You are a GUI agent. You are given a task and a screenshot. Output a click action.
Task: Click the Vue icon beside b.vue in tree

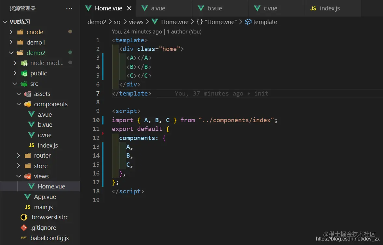coord(31,124)
